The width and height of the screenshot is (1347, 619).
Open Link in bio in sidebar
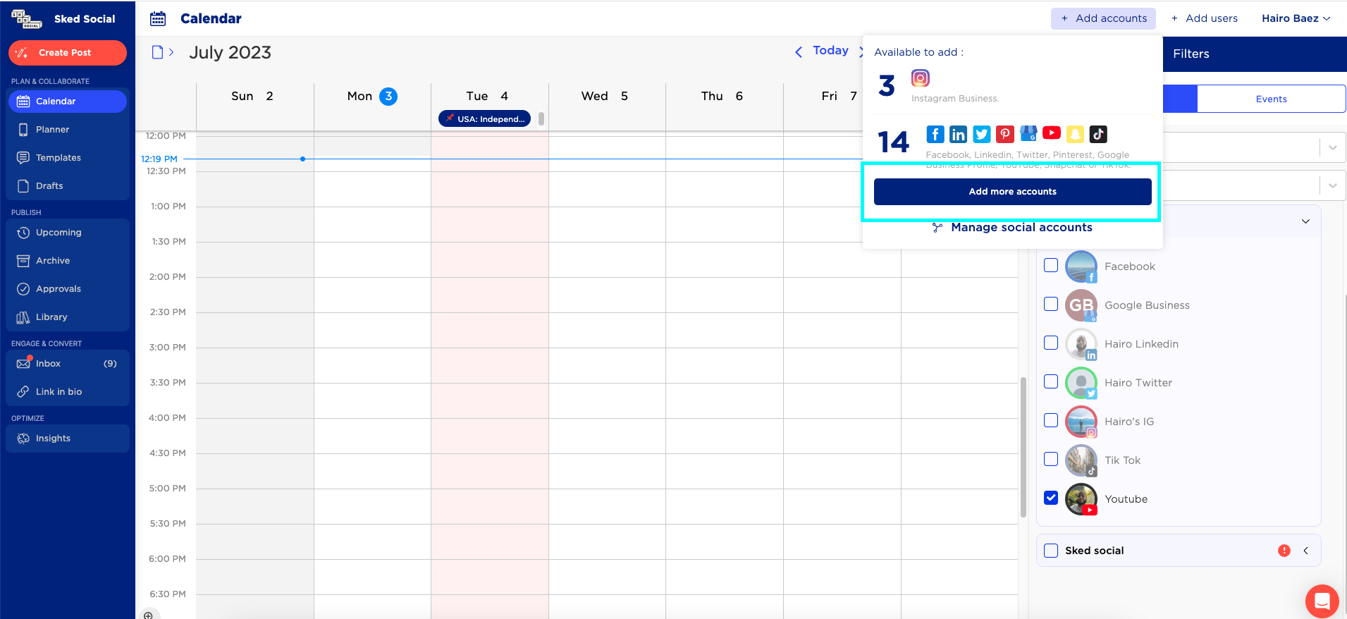pyautogui.click(x=68, y=392)
